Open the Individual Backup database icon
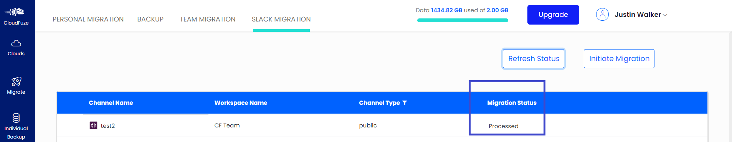The image size is (732, 142). click(x=16, y=118)
